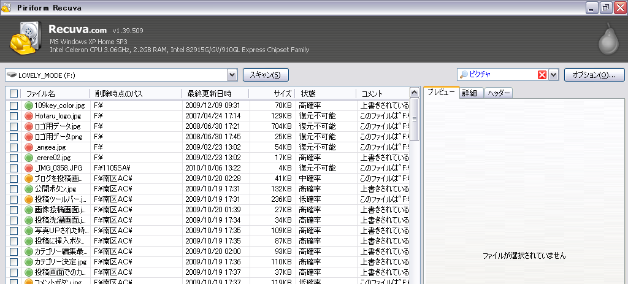The image size is (628, 284).
Task: Click the red status icon of ロゴ用データ.png
Action: pos(28,137)
